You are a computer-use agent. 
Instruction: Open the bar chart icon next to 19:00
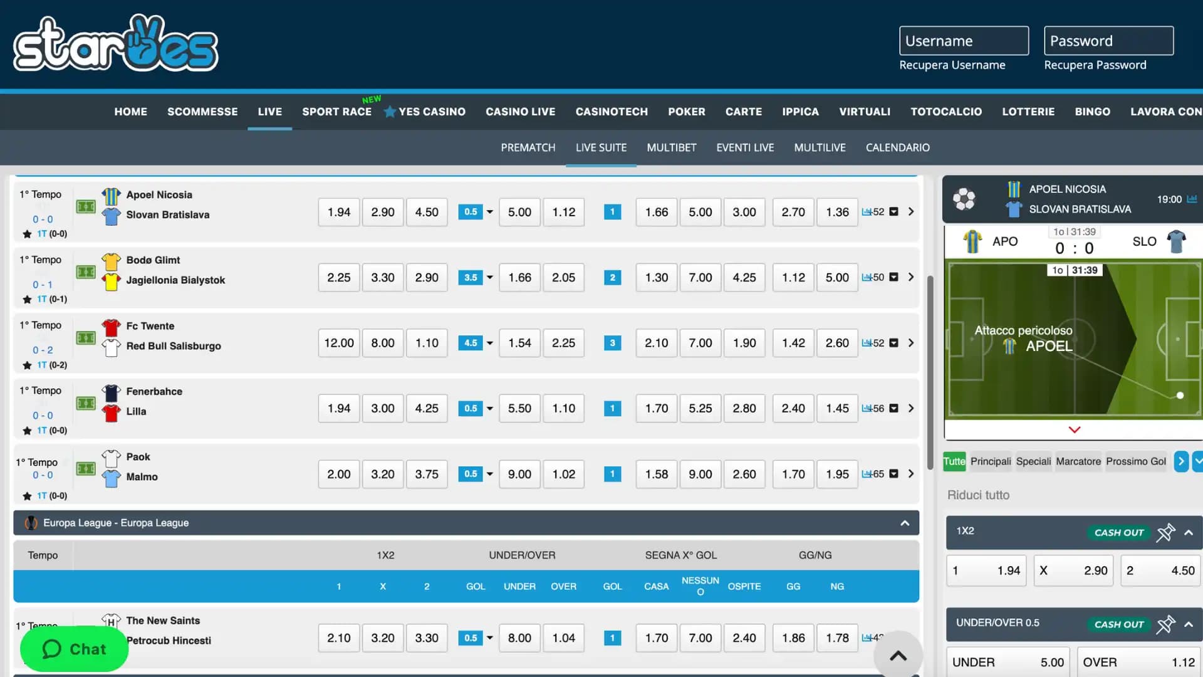(x=1192, y=199)
